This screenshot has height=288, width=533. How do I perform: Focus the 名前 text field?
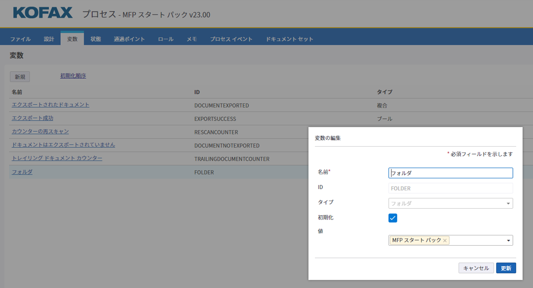pyautogui.click(x=450, y=173)
